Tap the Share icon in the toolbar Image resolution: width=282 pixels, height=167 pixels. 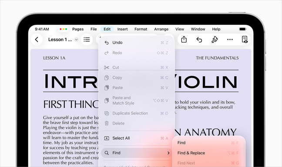pos(184,39)
